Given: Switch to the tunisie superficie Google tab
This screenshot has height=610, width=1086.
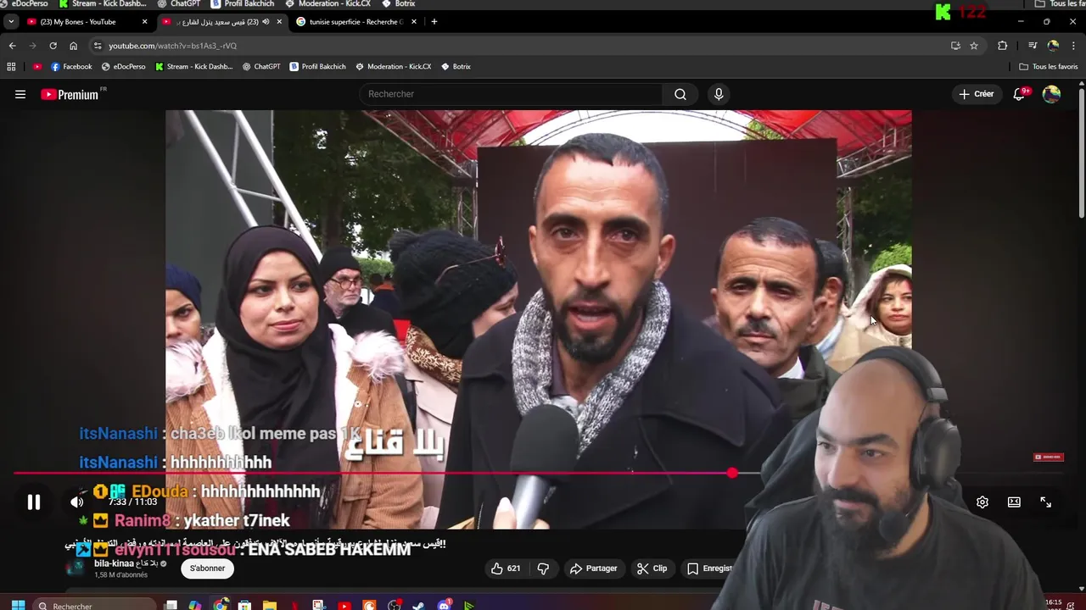Looking at the screenshot, I should (356, 21).
